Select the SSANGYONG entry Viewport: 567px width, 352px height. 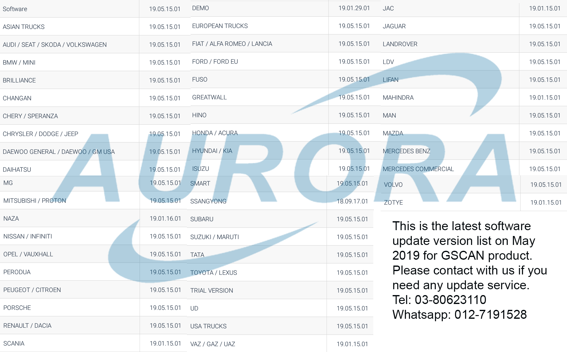208,201
